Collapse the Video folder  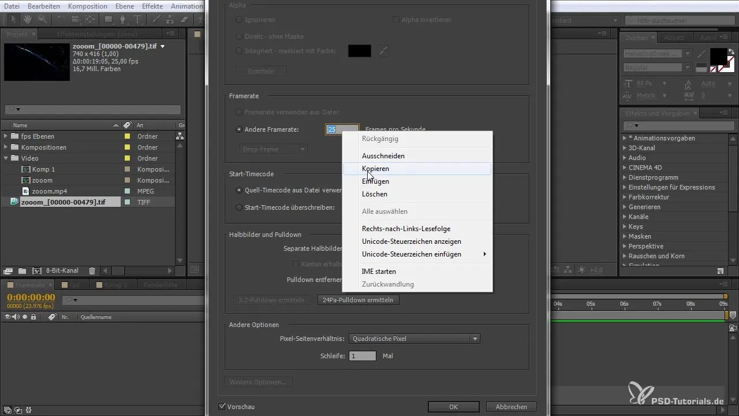tap(6, 158)
